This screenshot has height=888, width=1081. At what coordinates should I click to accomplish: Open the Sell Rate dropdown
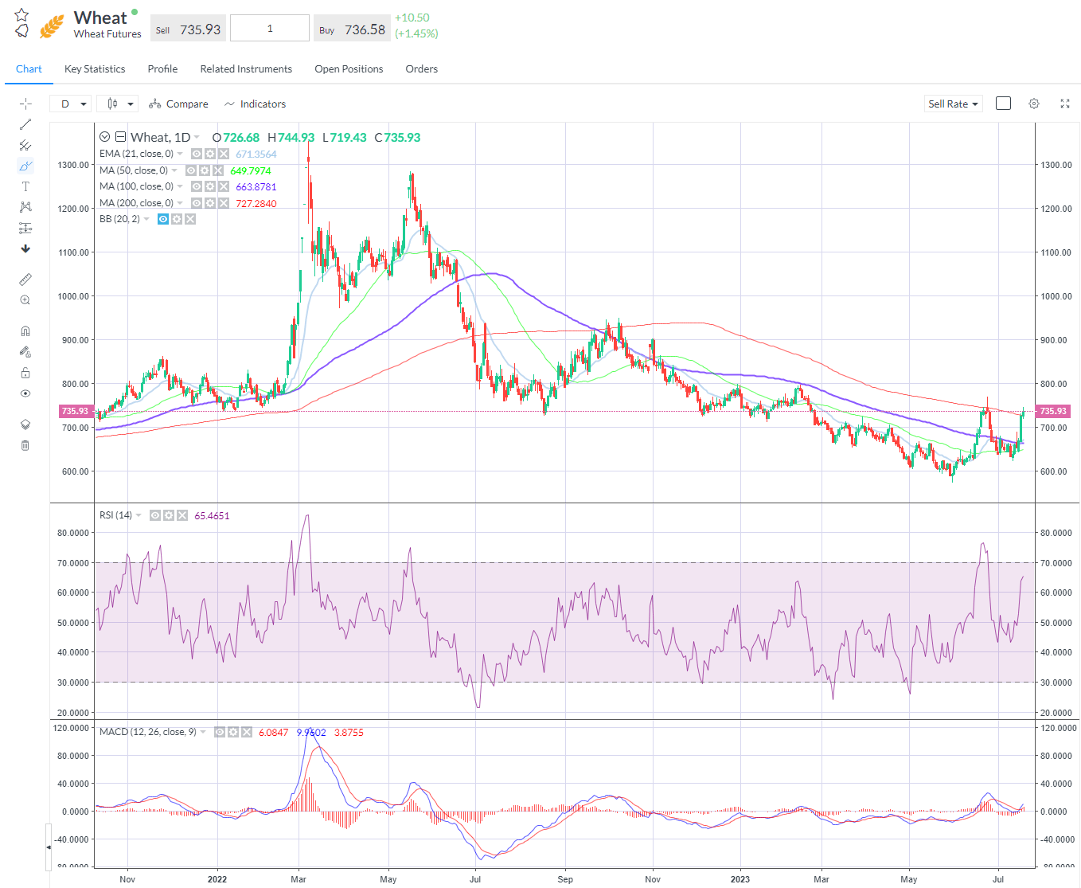pos(953,103)
